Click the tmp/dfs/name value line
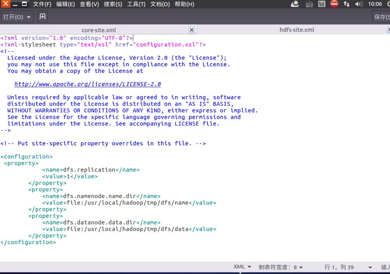The width and height of the screenshot is (390, 274). pyautogui.click(x=129, y=203)
